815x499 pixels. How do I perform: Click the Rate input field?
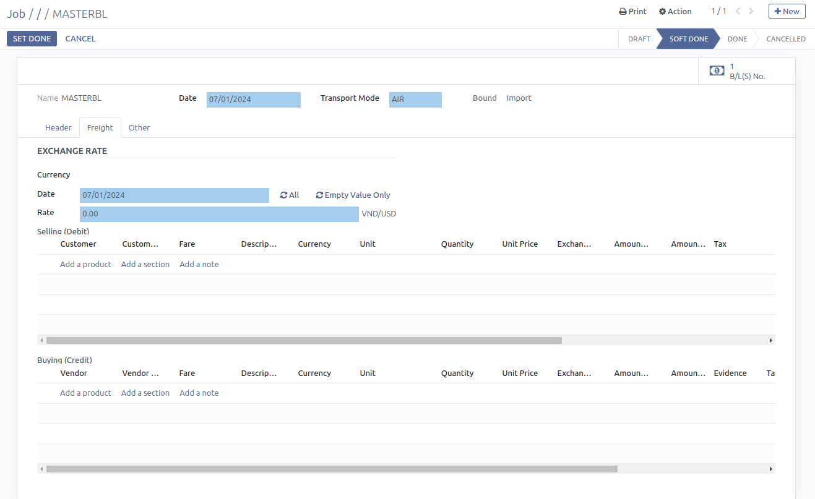click(x=219, y=215)
